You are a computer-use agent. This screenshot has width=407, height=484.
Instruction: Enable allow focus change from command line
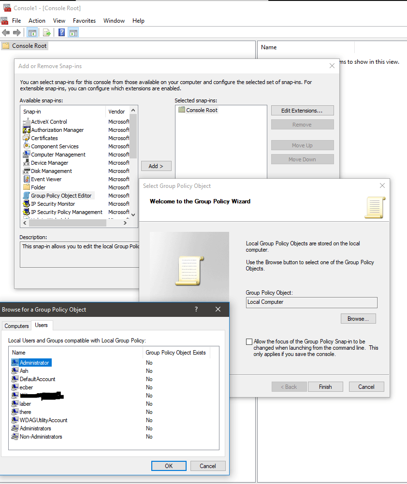(249, 342)
